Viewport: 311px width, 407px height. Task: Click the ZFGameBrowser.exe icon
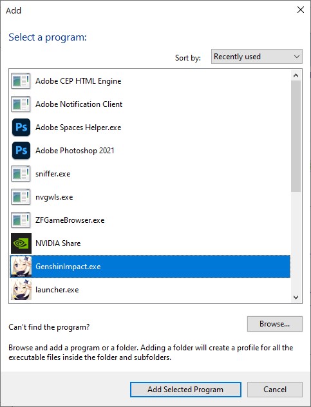[21, 220]
